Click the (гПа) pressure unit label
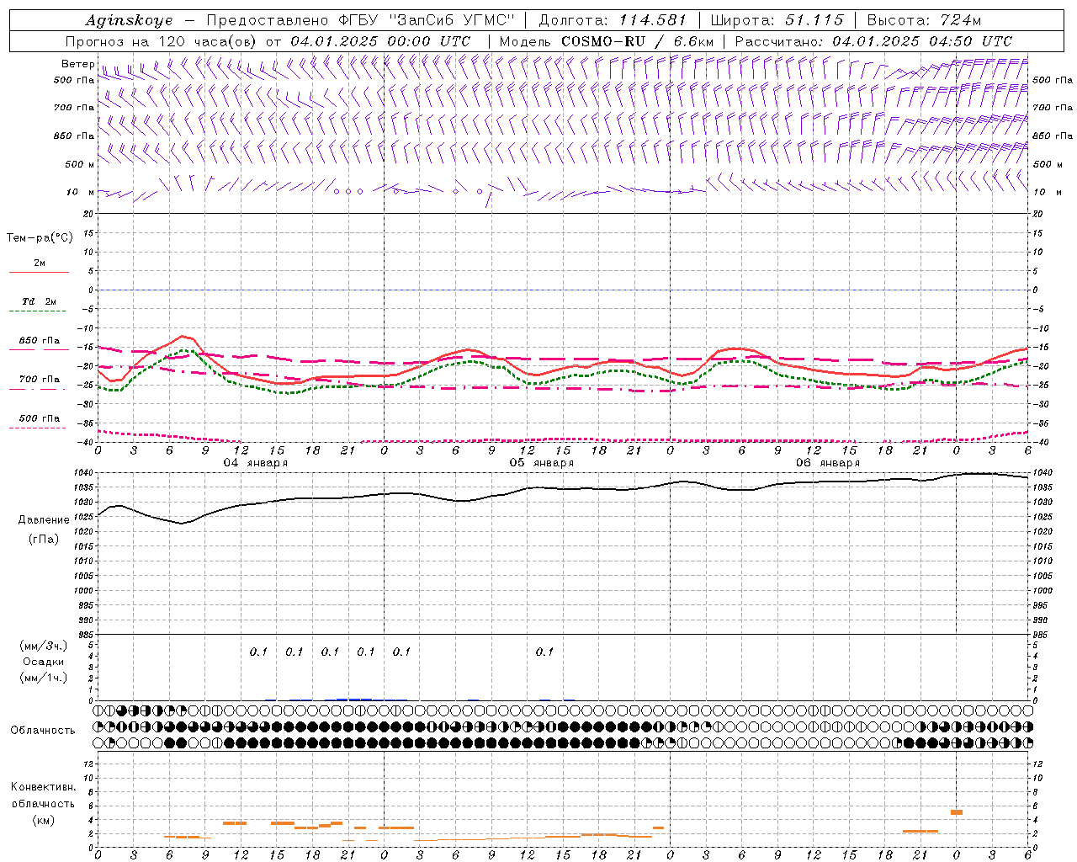 click(43, 540)
